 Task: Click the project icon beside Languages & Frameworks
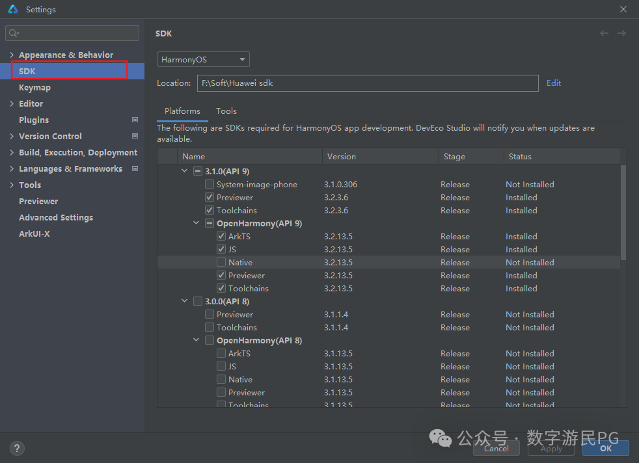point(135,168)
